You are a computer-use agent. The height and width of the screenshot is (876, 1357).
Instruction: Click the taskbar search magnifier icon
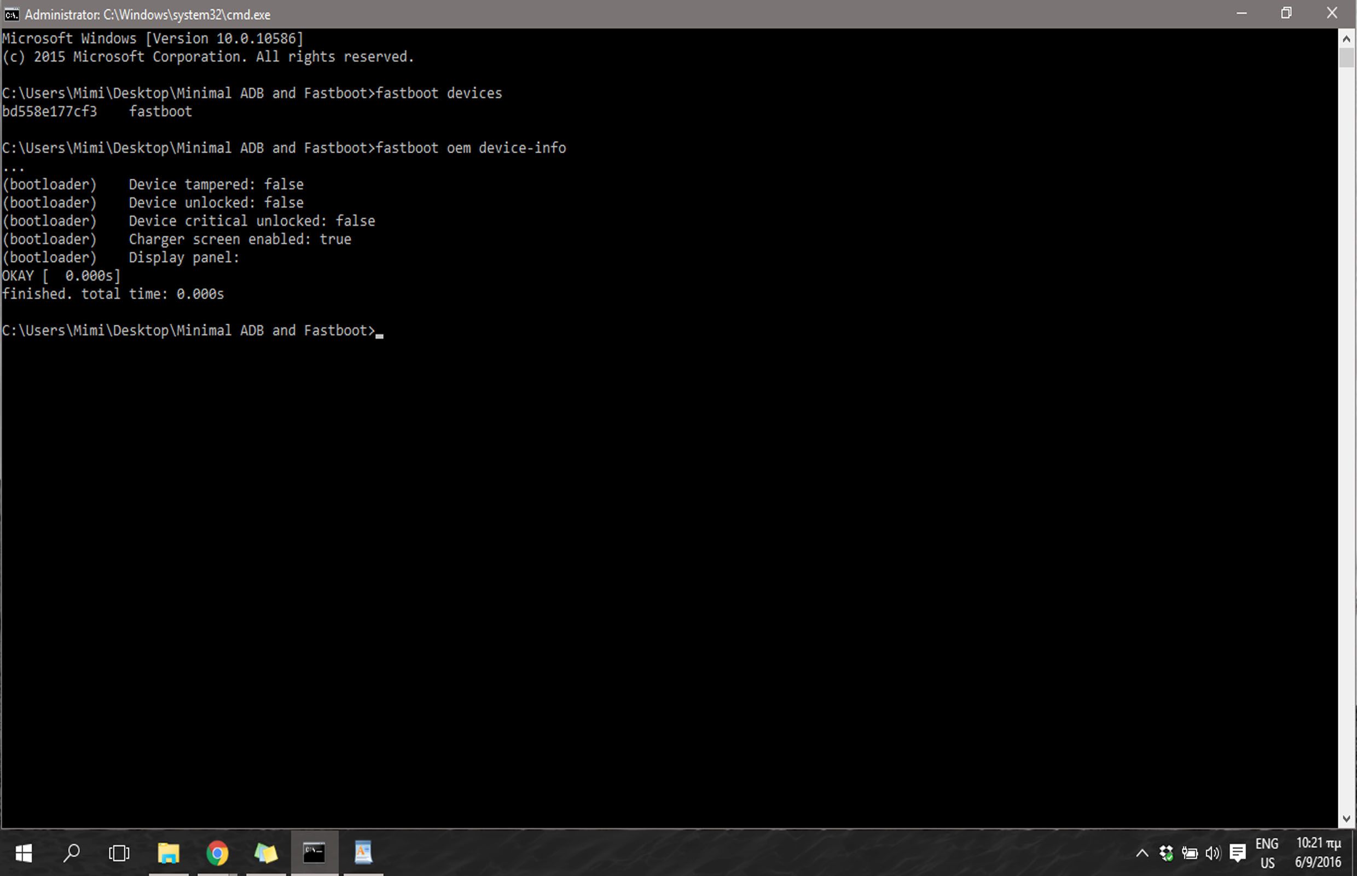[x=72, y=852]
